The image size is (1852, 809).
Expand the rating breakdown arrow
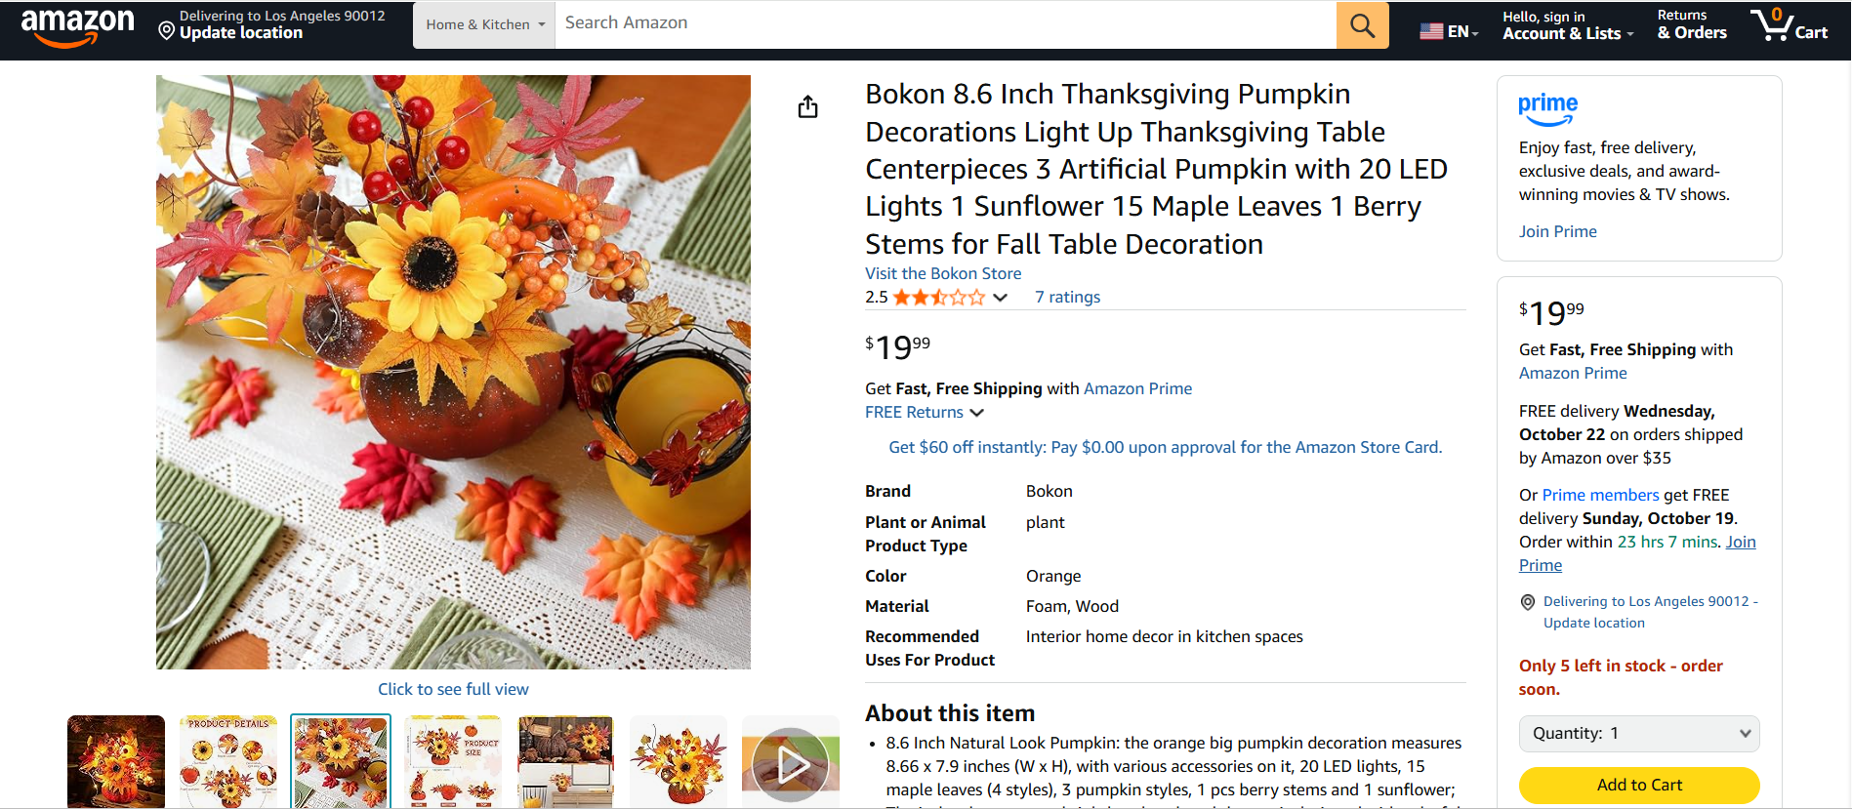tap(1000, 298)
